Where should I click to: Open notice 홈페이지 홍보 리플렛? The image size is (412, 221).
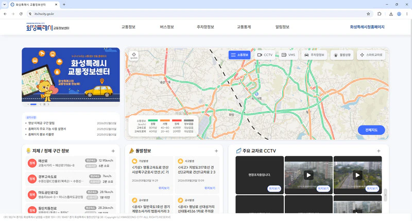(x=41, y=134)
